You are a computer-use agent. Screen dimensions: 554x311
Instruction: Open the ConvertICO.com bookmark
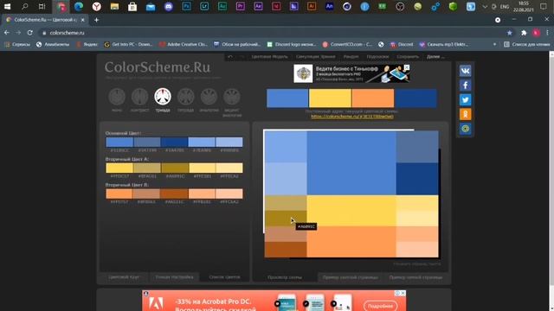pyautogui.click(x=347, y=44)
